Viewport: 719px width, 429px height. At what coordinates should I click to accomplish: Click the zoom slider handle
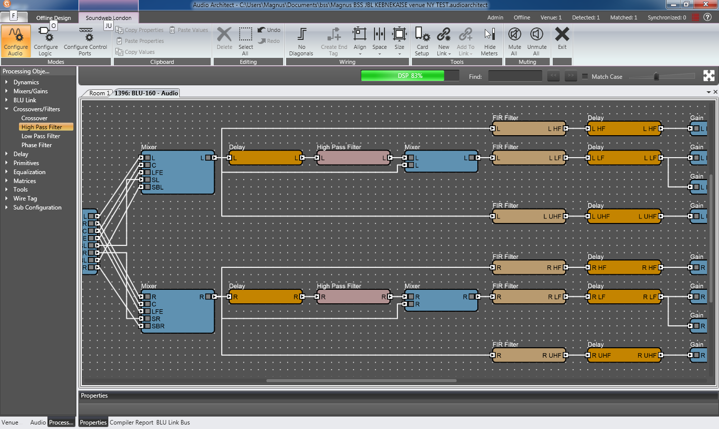coord(657,76)
